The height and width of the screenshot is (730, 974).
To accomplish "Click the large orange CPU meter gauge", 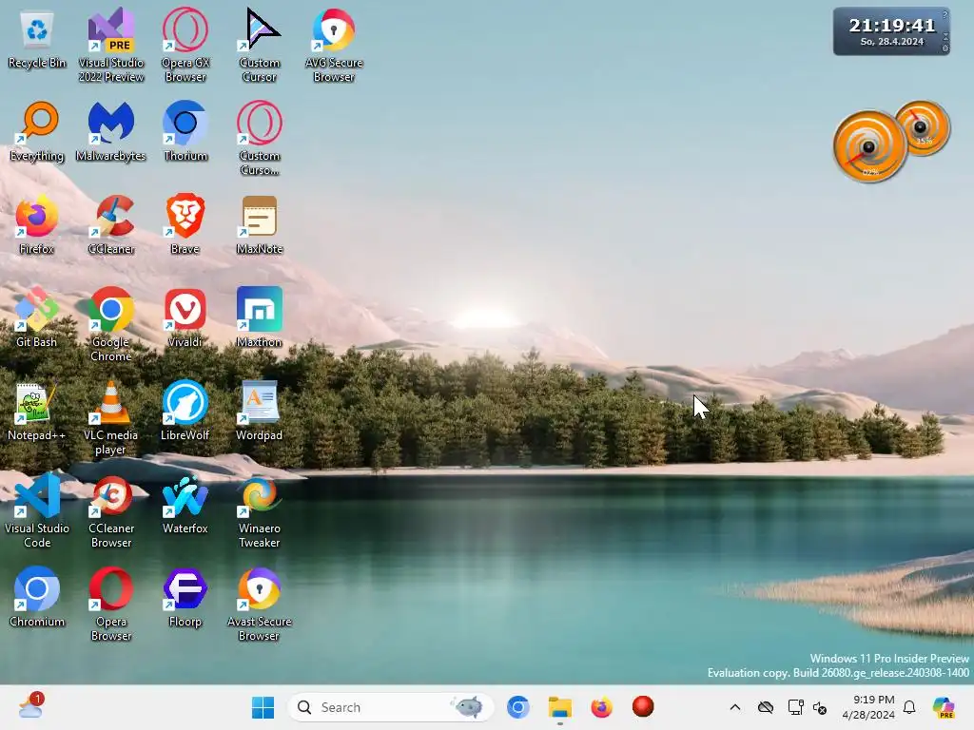I will click(x=869, y=146).
